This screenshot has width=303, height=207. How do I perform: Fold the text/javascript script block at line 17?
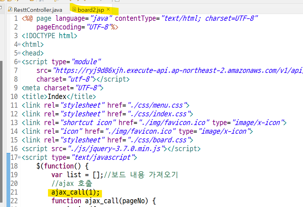[19, 157]
